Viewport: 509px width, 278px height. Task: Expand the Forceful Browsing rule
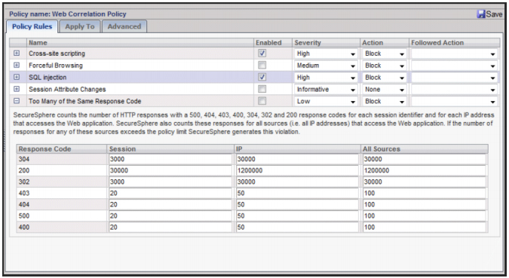[x=17, y=66]
